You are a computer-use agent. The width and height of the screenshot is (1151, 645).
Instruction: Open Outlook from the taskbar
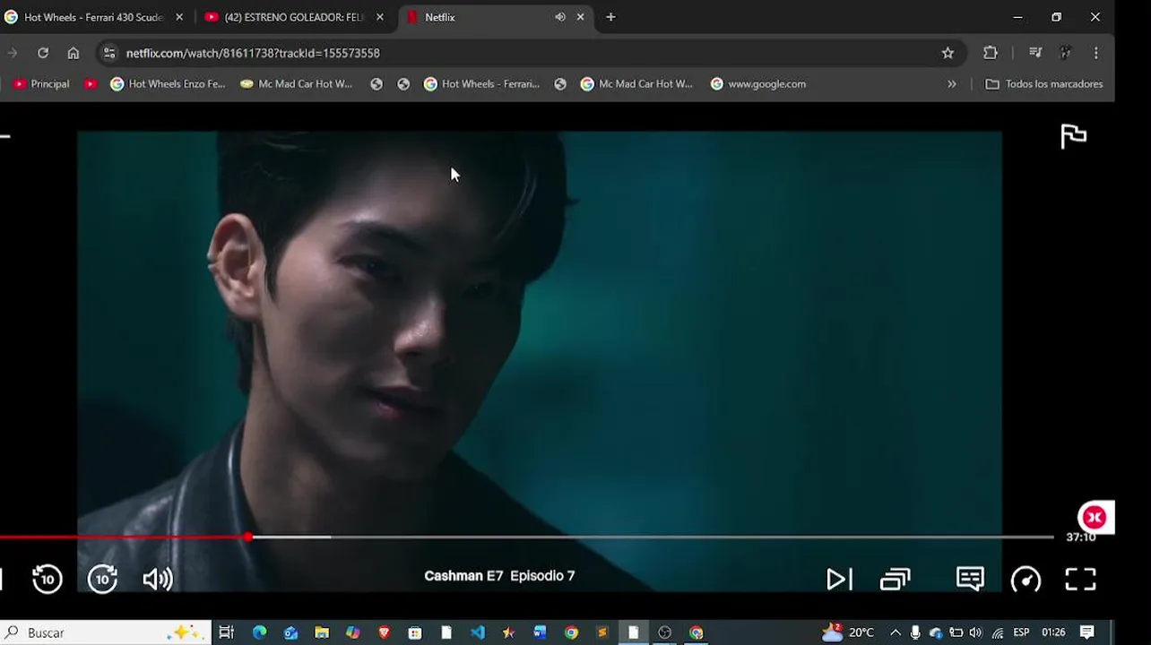point(290,632)
